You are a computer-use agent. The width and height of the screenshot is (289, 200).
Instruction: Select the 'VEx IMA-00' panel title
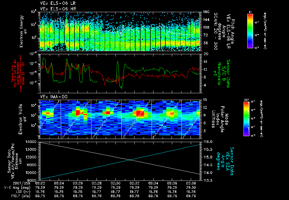pos(54,97)
